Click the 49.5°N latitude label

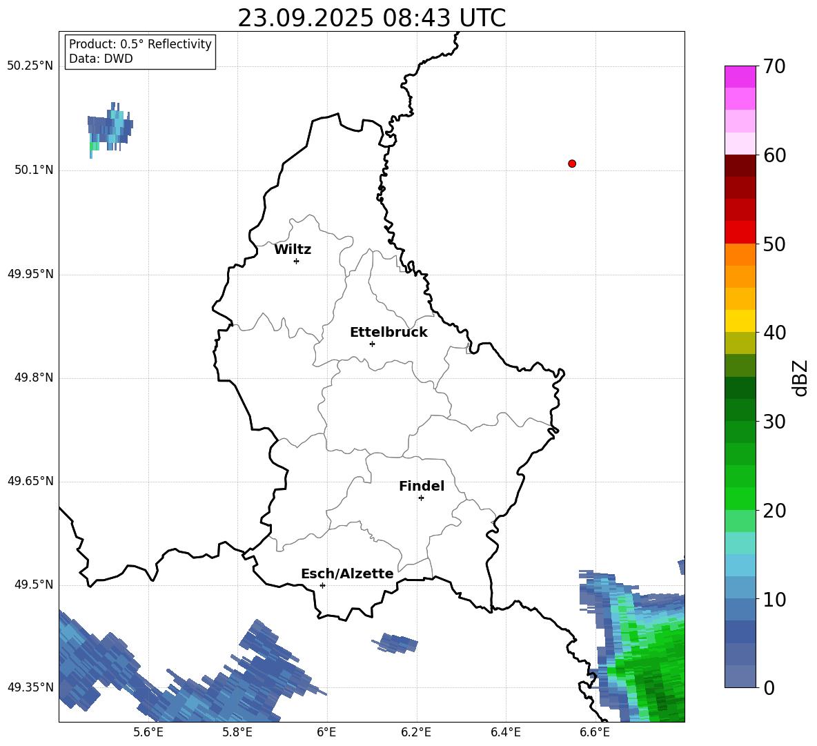34,585
